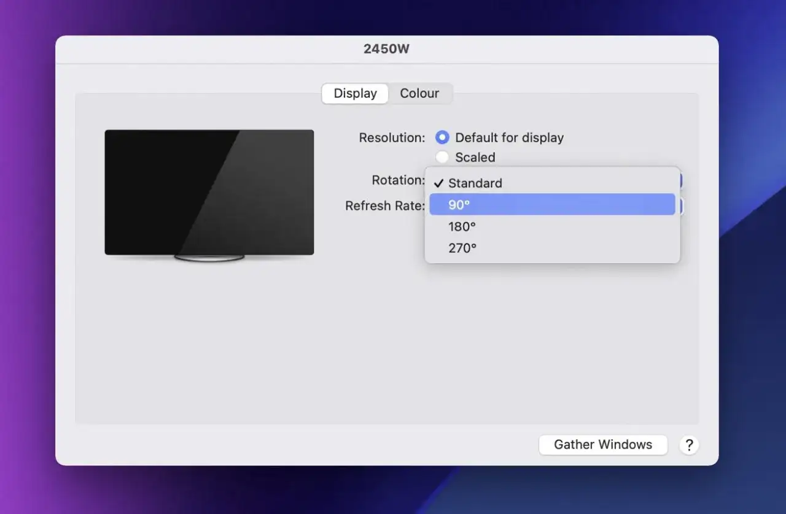The height and width of the screenshot is (514, 786).
Task: Click the Gather Windows button
Action: click(x=603, y=445)
